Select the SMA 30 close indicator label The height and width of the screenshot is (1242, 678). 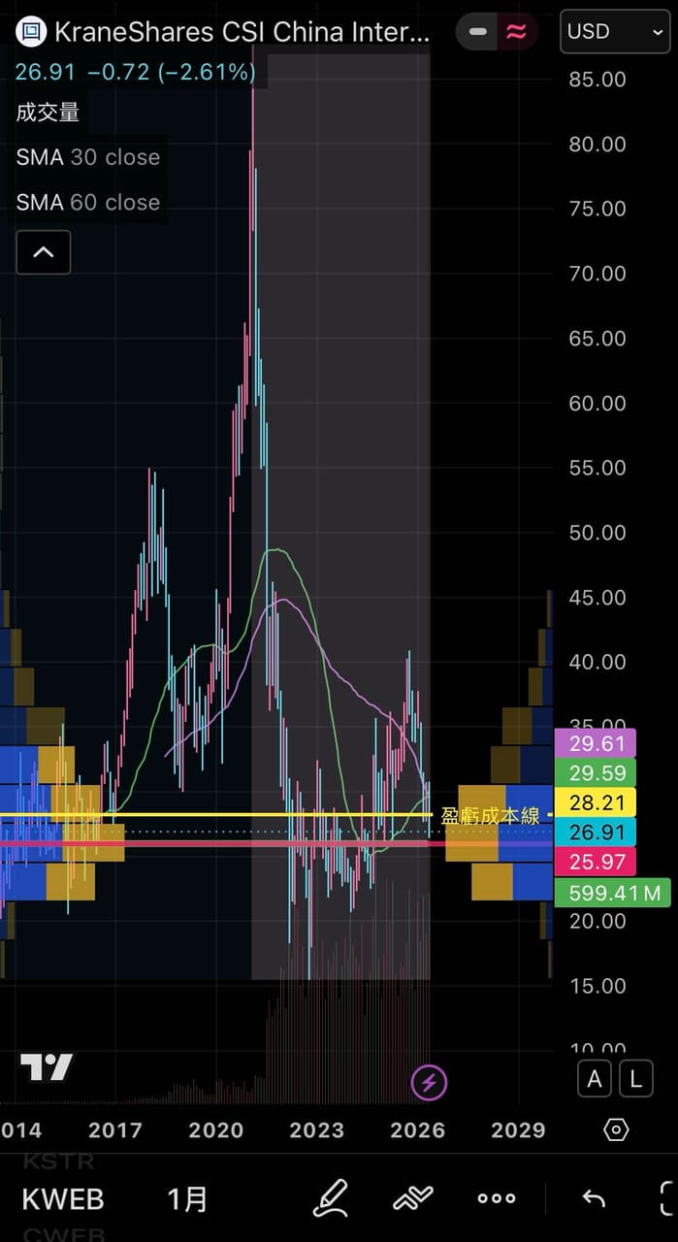tap(88, 157)
